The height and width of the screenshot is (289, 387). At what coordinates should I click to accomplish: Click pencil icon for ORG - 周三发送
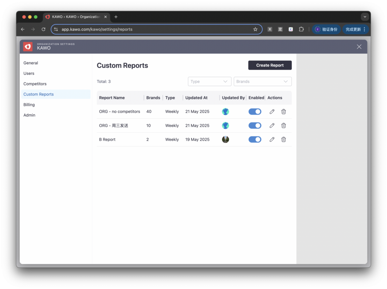[x=272, y=126]
